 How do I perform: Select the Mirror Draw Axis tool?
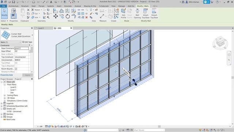coord(73,11)
